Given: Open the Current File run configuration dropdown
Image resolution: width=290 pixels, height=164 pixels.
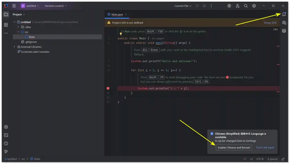Looking at the screenshot, I should (183, 6).
